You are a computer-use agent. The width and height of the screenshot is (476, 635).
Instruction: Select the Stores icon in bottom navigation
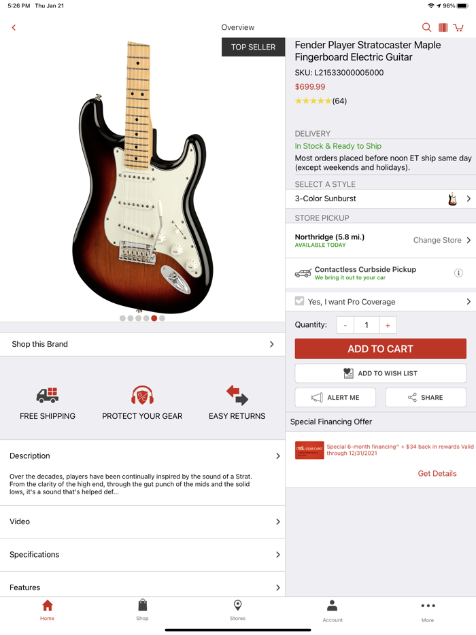tap(237, 610)
